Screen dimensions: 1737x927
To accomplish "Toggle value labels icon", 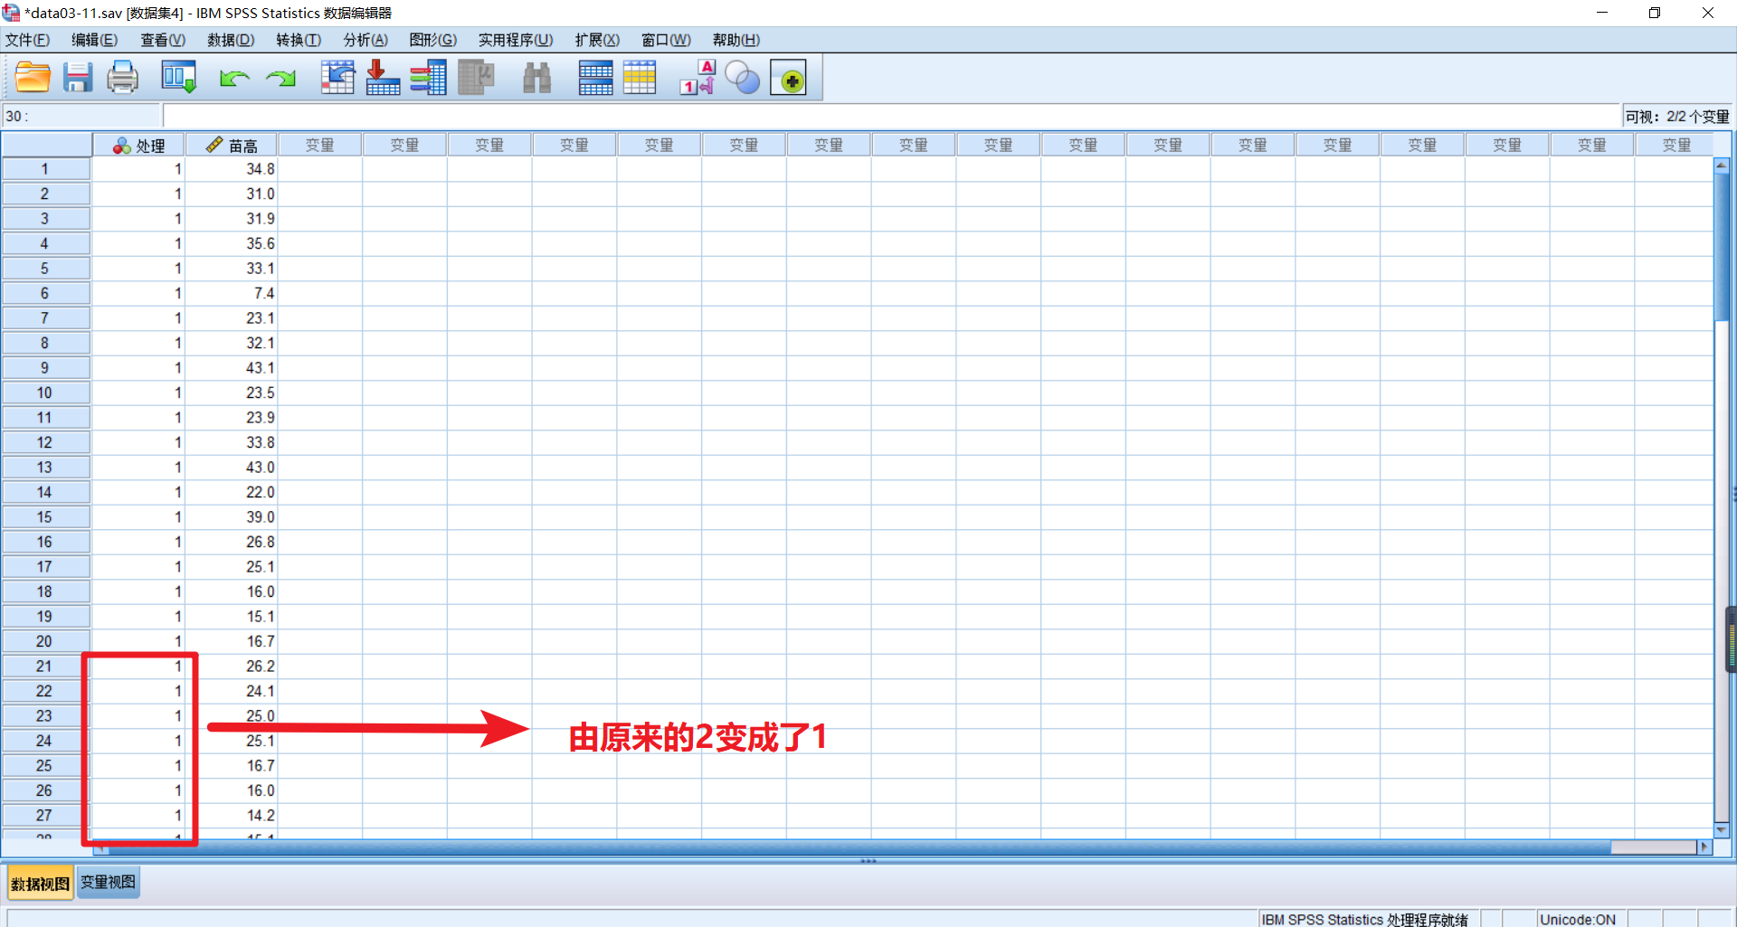I will [x=698, y=78].
